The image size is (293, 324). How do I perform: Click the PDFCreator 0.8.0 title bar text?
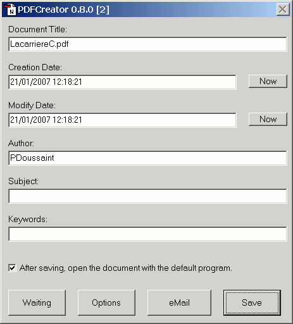pyautogui.click(x=63, y=9)
